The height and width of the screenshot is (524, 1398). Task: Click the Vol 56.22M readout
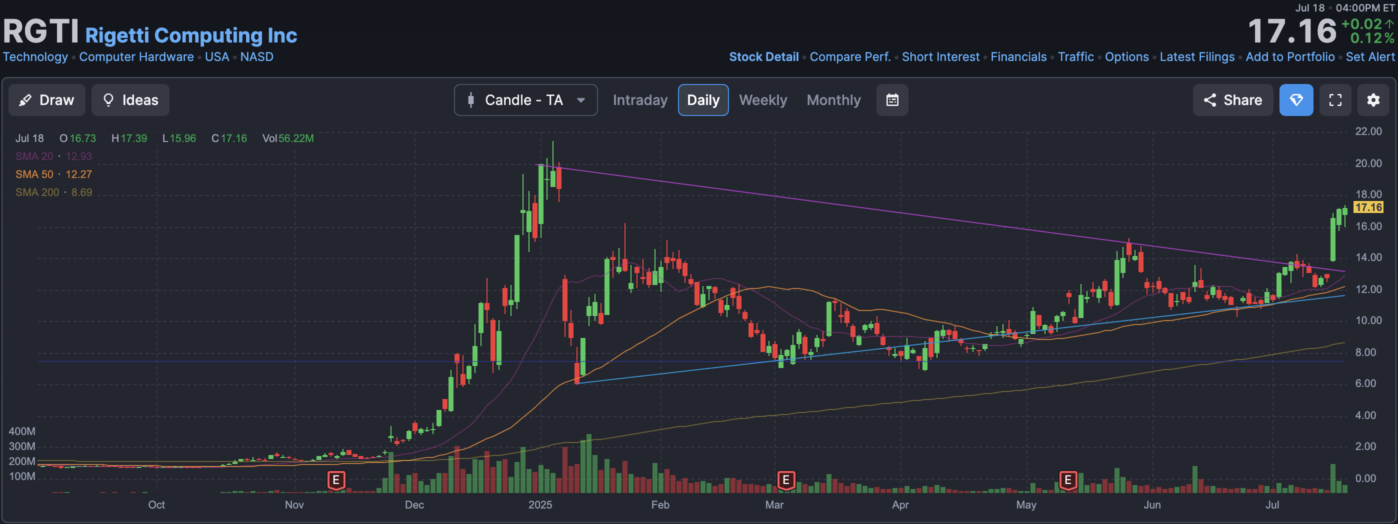click(x=287, y=138)
